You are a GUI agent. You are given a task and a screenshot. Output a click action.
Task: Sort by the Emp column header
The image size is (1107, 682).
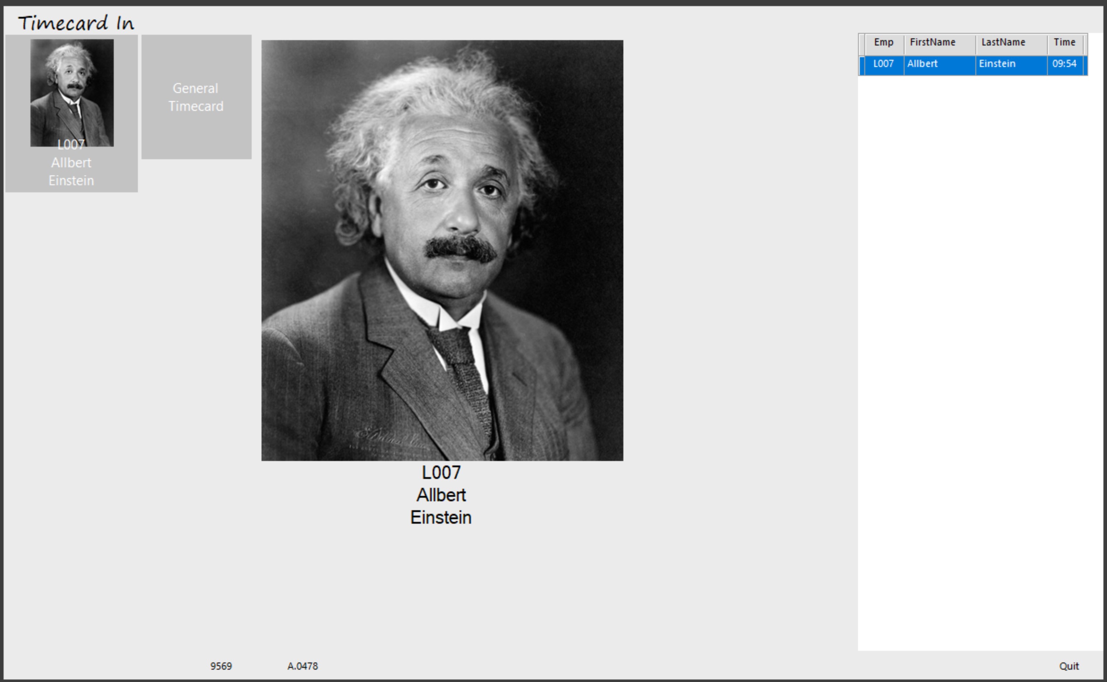point(883,43)
